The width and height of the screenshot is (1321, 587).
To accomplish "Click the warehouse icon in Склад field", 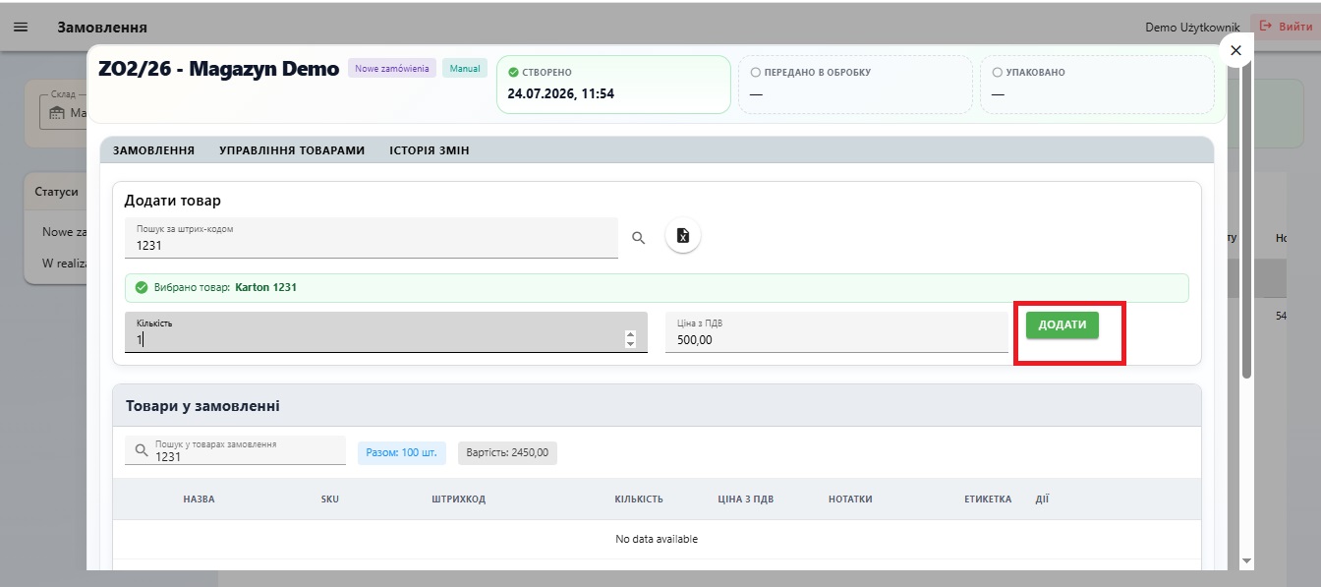I will tap(52, 113).
